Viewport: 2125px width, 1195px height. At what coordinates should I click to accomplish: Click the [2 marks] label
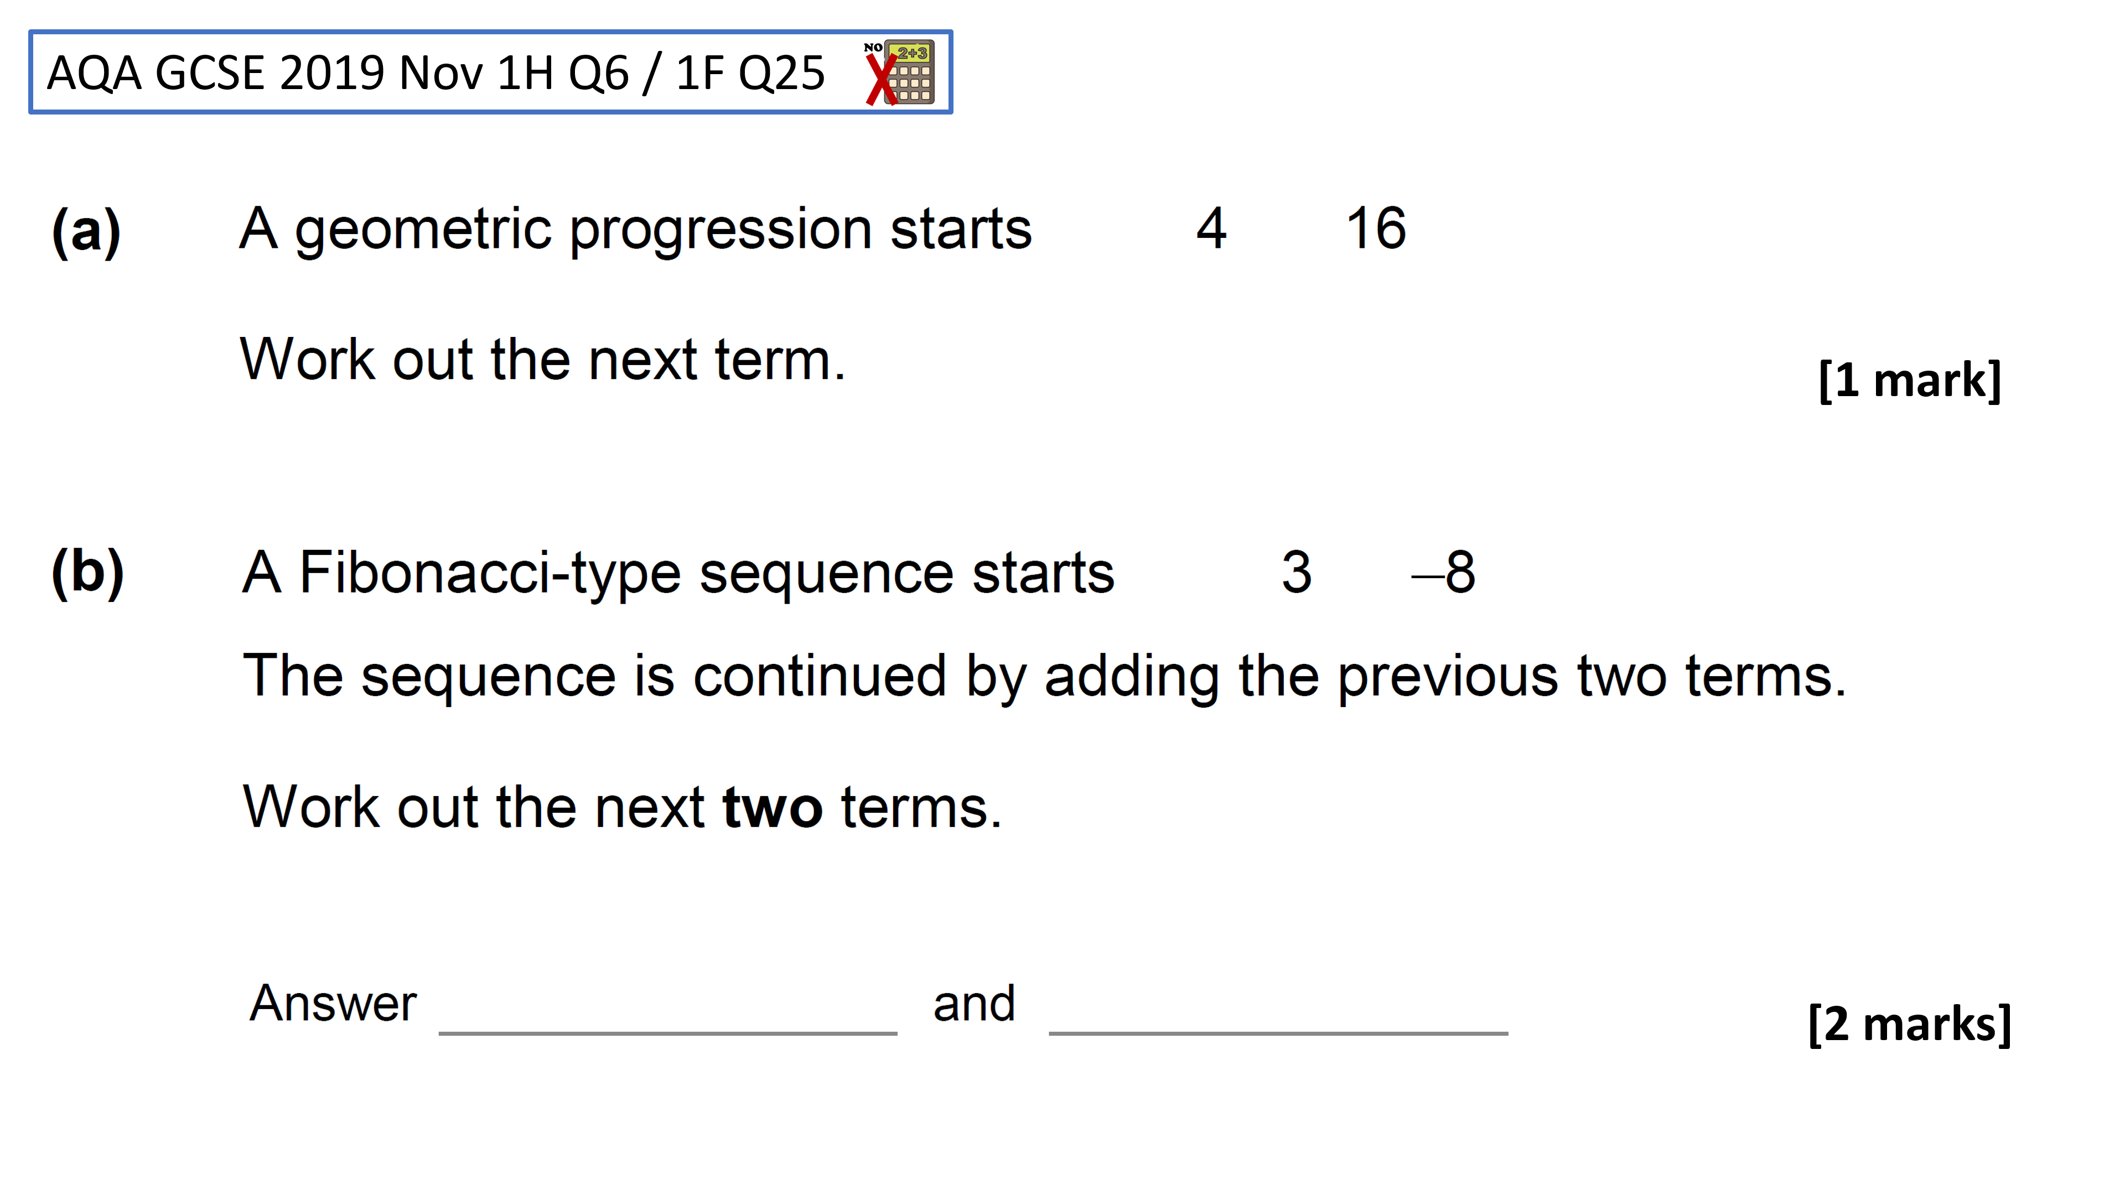click(x=1910, y=1024)
